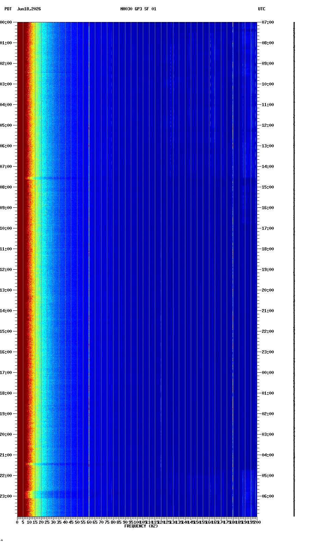Pick 00:00 on the UTC time axis
The height and width of the screenshot is (544, 309).
click(268, 373)
